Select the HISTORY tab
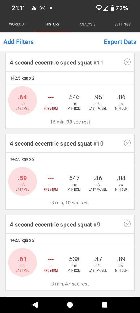The width and height of the screenshot is (140, 313). (52, 24)
